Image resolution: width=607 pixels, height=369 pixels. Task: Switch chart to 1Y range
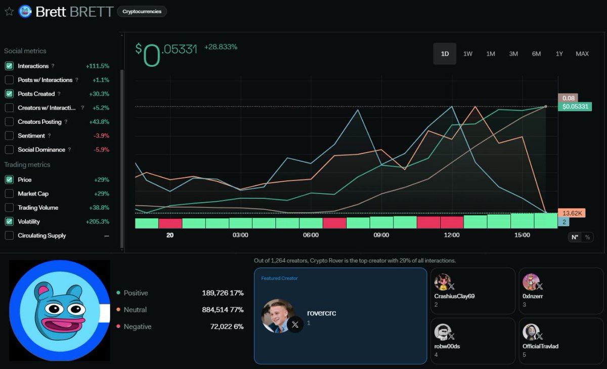[x=559, y=54]
